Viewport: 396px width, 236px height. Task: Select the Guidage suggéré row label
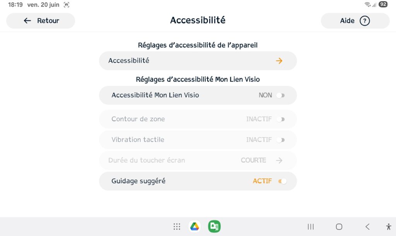[x=138, y=181]
